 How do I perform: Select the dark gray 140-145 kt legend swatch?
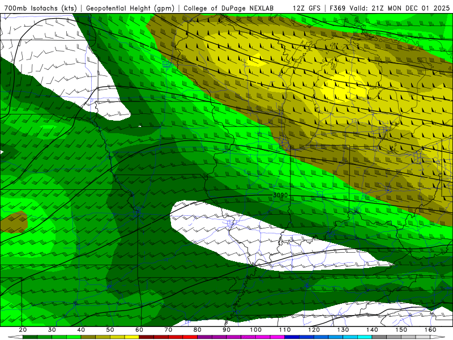point(379,337)
